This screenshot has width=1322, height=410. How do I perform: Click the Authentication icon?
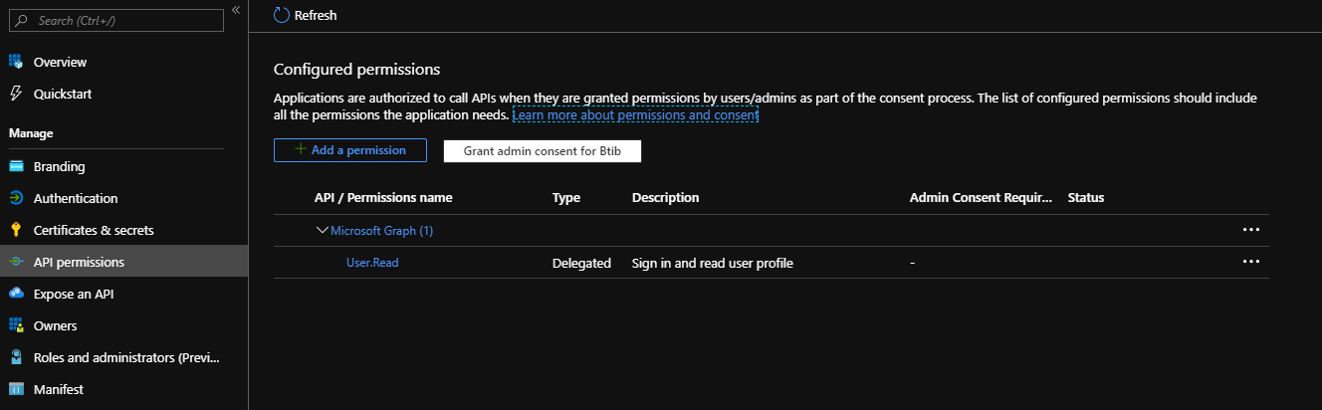(16, 198)
